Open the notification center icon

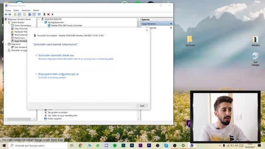tap(260, 145)
